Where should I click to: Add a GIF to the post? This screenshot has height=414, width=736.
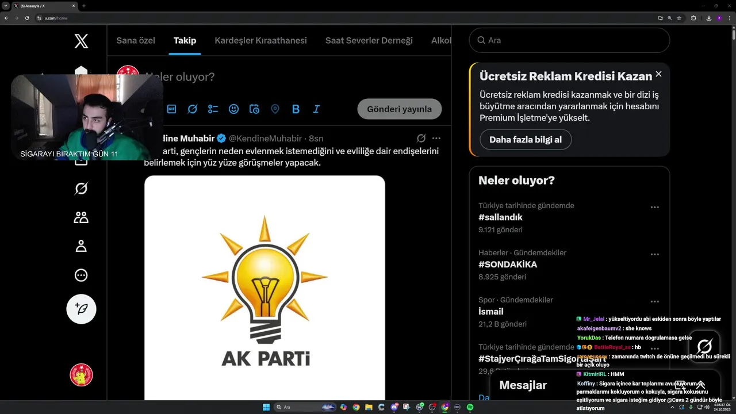[172, 109]
